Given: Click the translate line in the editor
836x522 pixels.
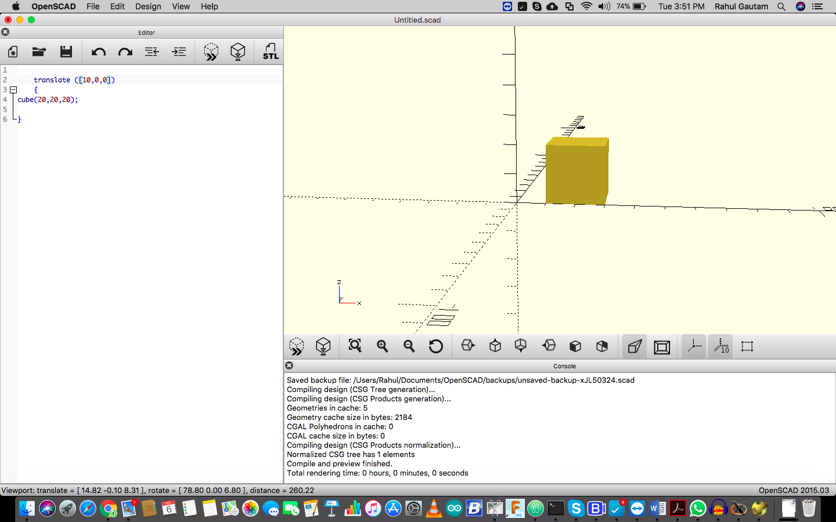Looking at the screenshot, I should pyautogui.click(x=74, y=80).
